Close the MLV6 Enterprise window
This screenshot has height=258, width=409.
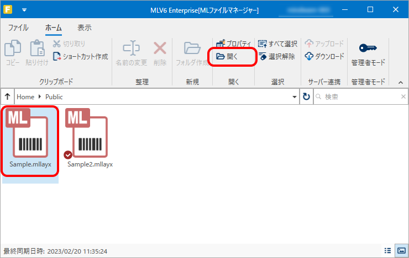pyautogui.click(x=395, y=9)
